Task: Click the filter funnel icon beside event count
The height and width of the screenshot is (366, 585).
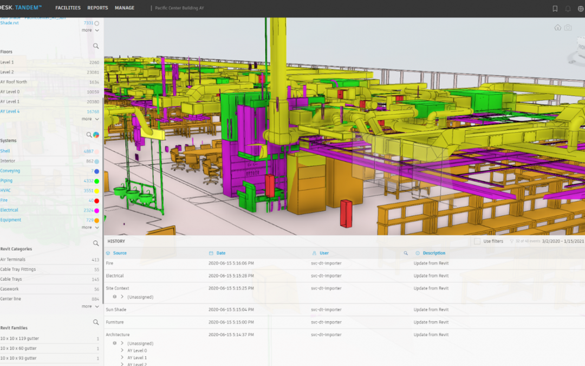Action: tap(511, 241)
